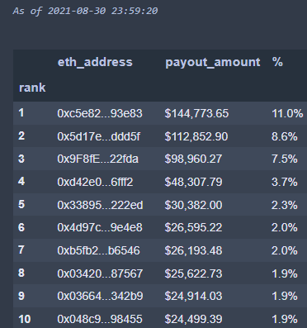The height and width of the screenshot is (328, 307).
Task: Click address 0x9F8fE...22fda
Action: coord(97,159)
